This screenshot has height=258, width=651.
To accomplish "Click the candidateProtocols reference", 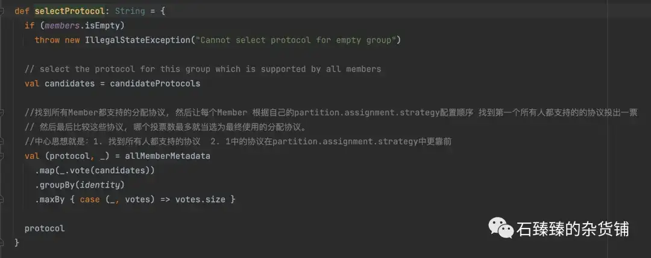I will click(155, 84).
